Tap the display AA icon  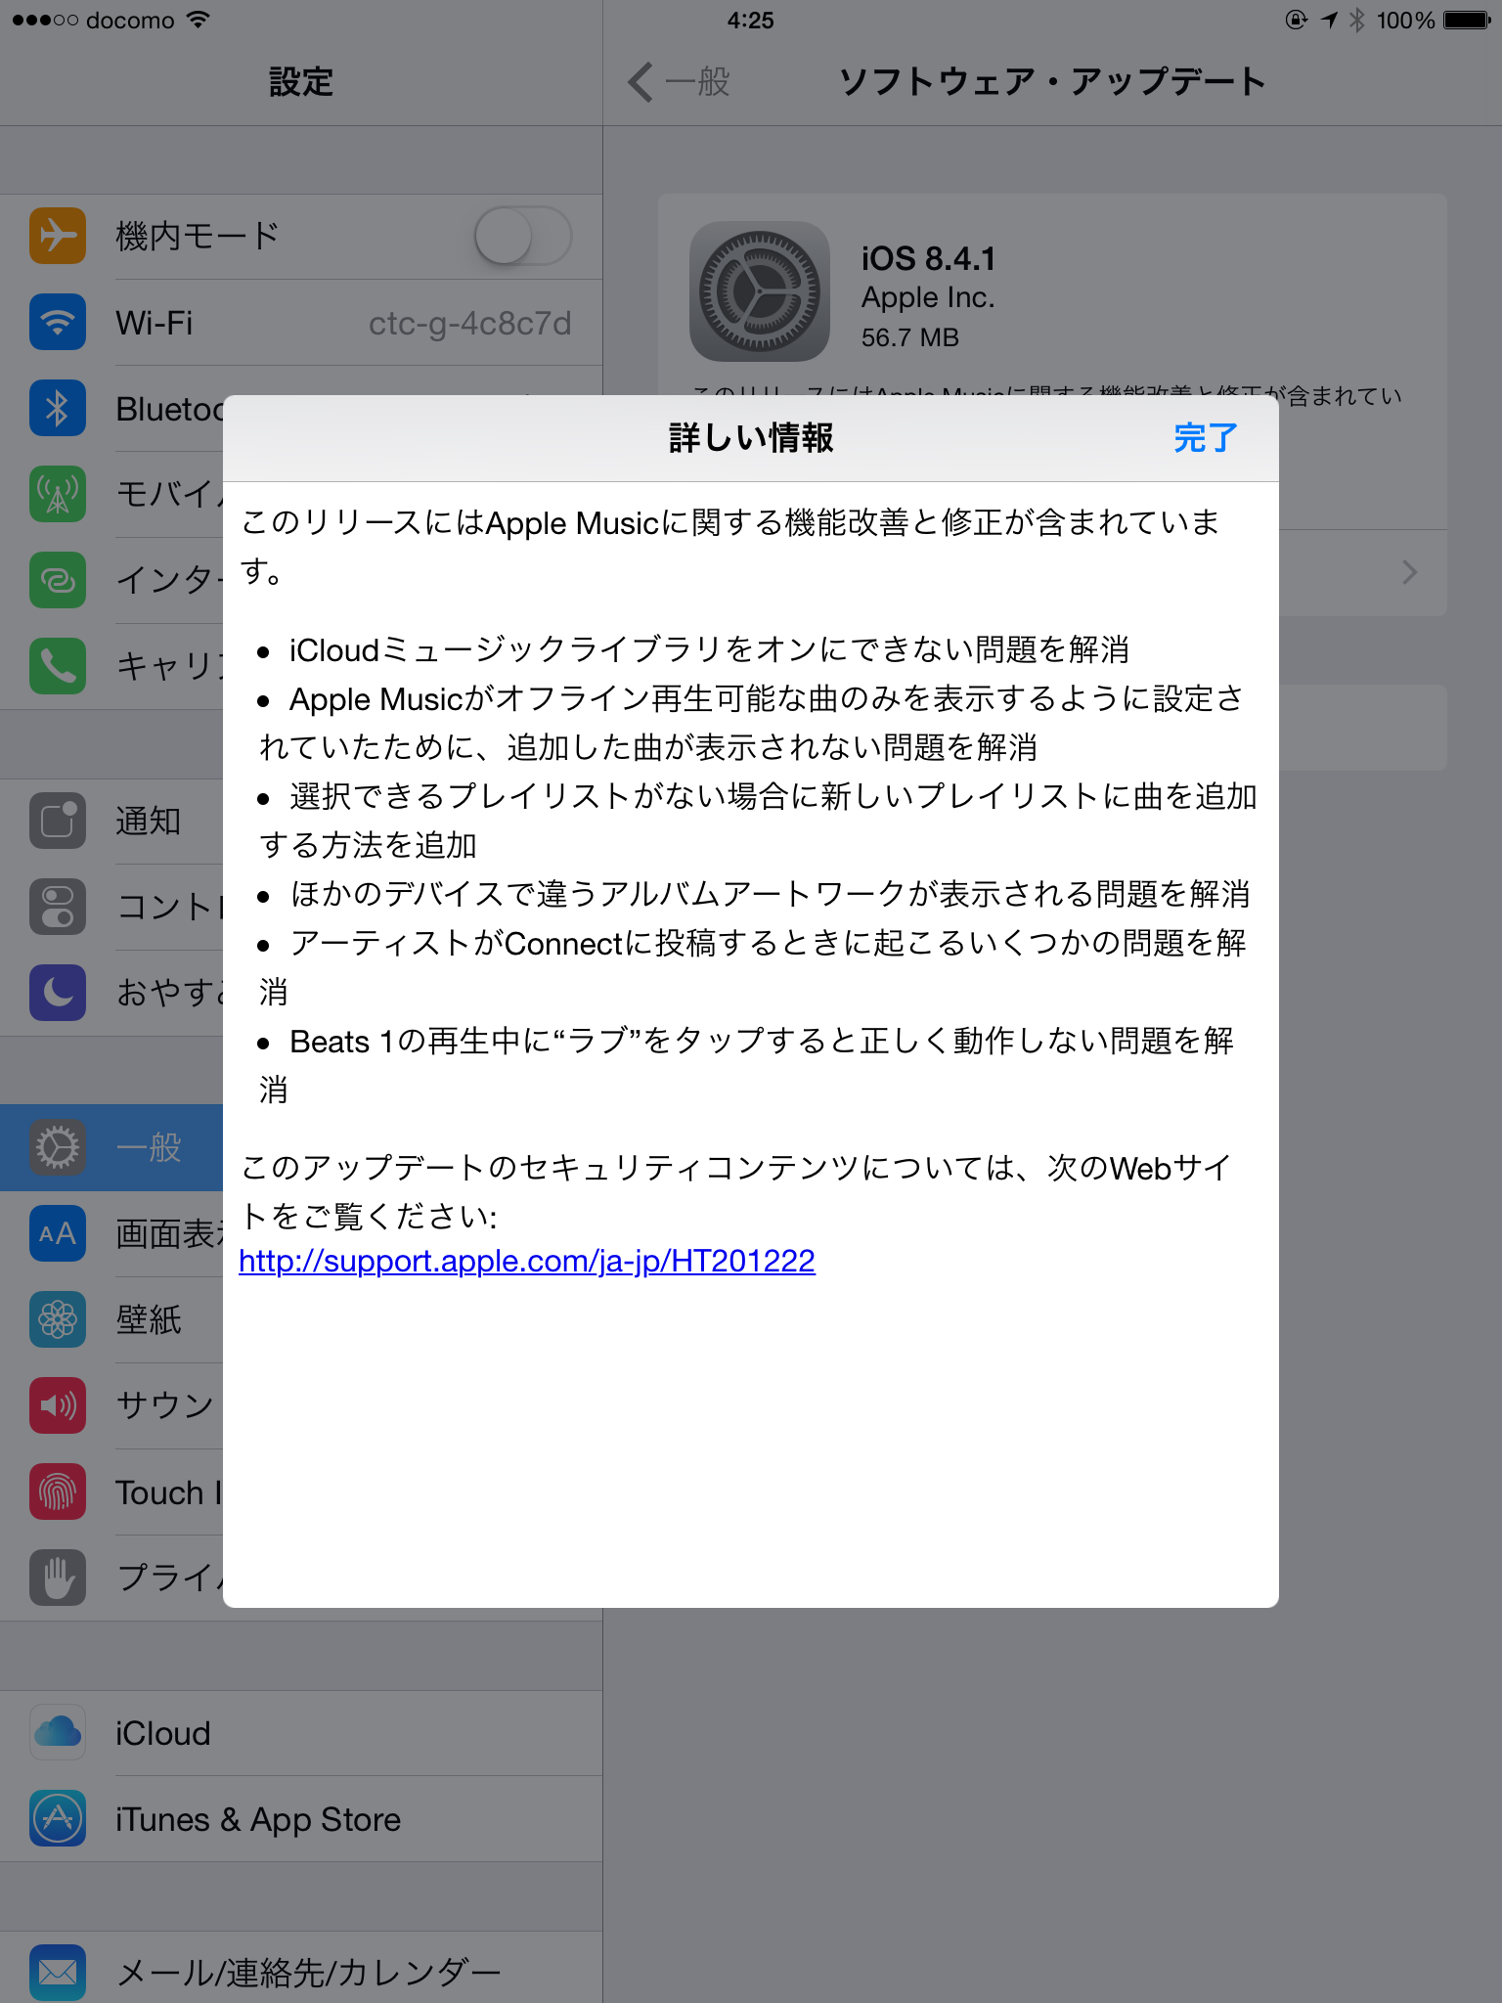pyautogui.click(x=58, y=1233)
